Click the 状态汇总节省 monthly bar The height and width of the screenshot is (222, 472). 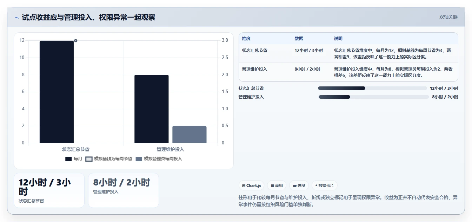pyautogui.click(x=57, y=92)
